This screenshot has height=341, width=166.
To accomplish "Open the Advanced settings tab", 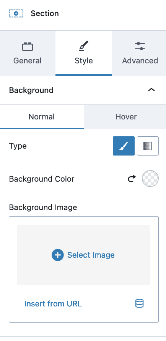I will point(140,53).
